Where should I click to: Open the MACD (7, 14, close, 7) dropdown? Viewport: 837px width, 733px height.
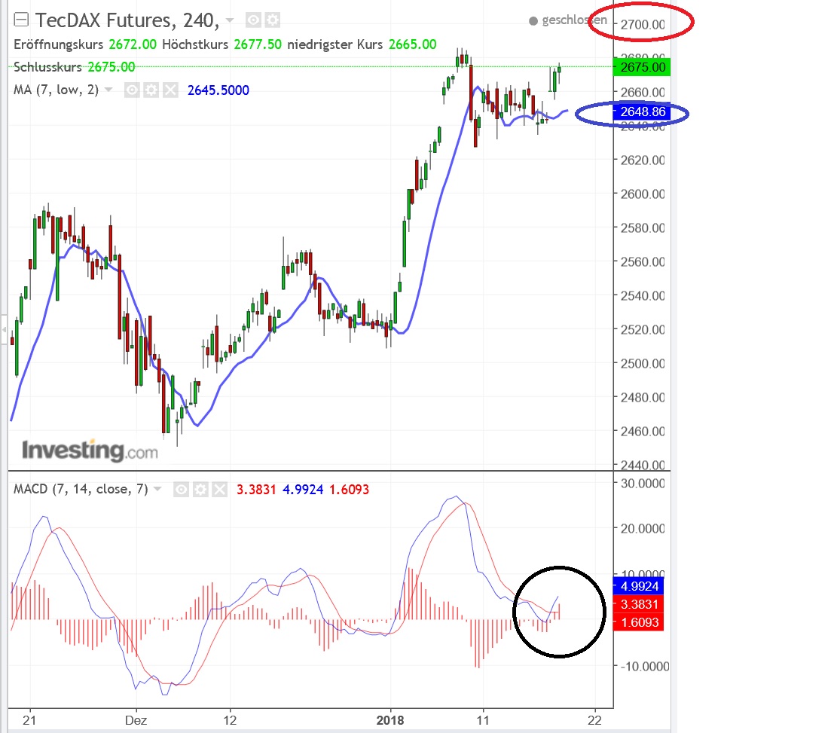point(157,489)
